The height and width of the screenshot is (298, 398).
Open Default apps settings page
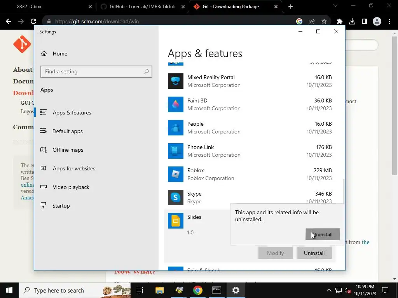(x=68, y=131)
